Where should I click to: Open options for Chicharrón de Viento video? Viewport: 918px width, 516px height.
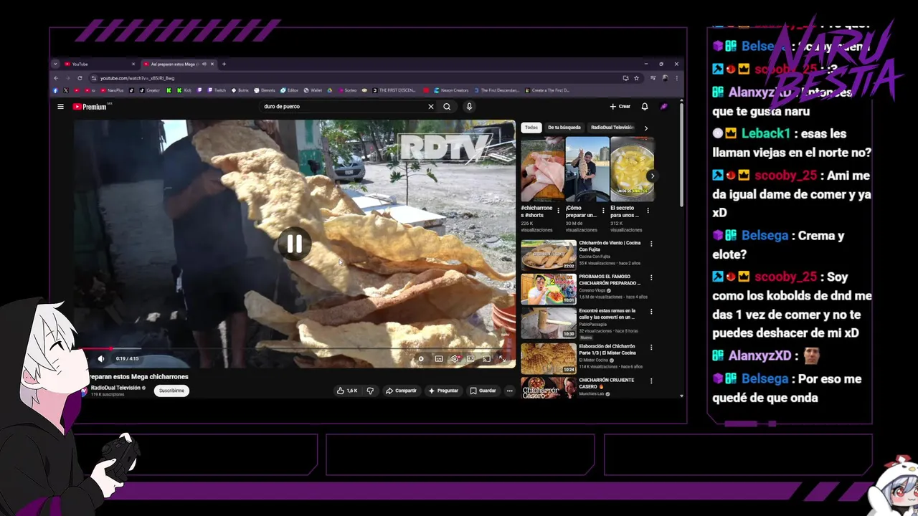point(651,244)
